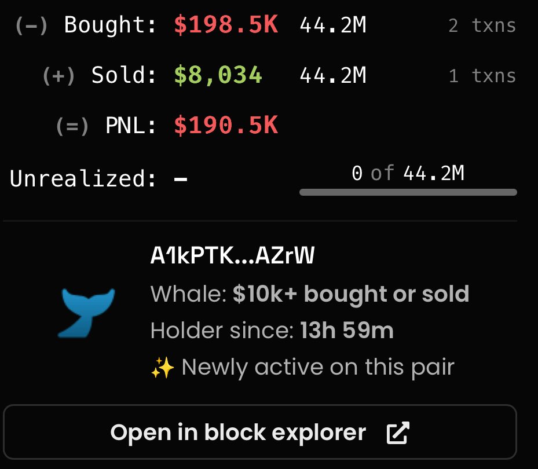538x469 pixels.
Task: Click the $190.5K PNL value
Action: pyautogui.click(x=226, y=125)
